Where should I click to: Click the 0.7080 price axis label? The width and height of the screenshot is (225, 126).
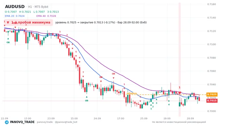tap(212, 58)
